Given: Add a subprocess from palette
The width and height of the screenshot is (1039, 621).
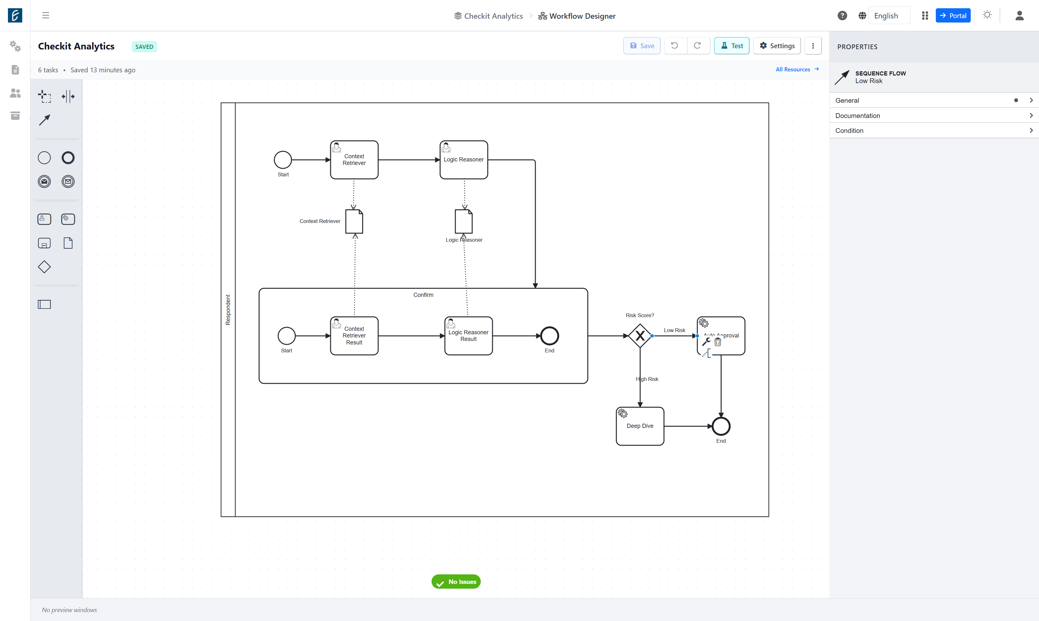Looking at the screenshot, I should [44, 243].
